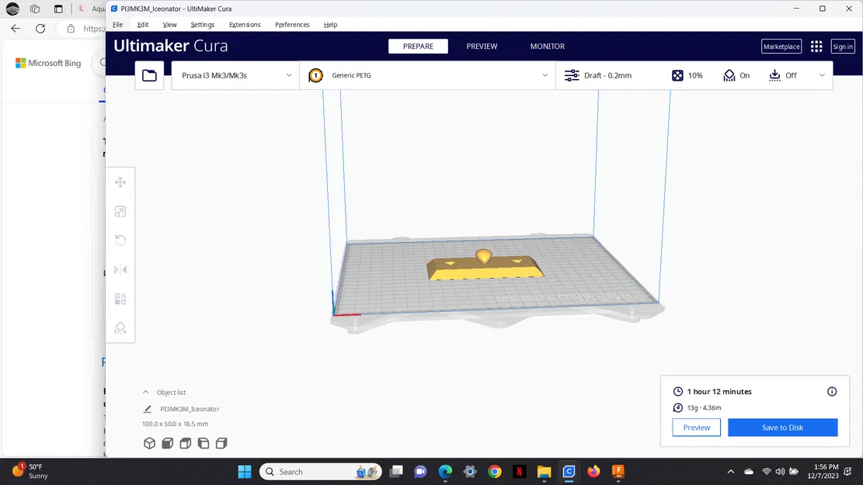This screenshot has width=863, height=485.
Task: Click the browser back arrow behind Cura
Action: tap(16, 29)
